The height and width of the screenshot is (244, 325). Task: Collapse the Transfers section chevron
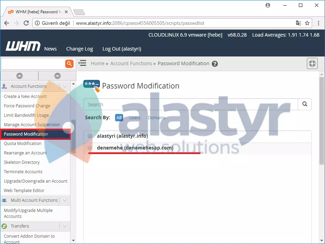(x=65, y=226)
